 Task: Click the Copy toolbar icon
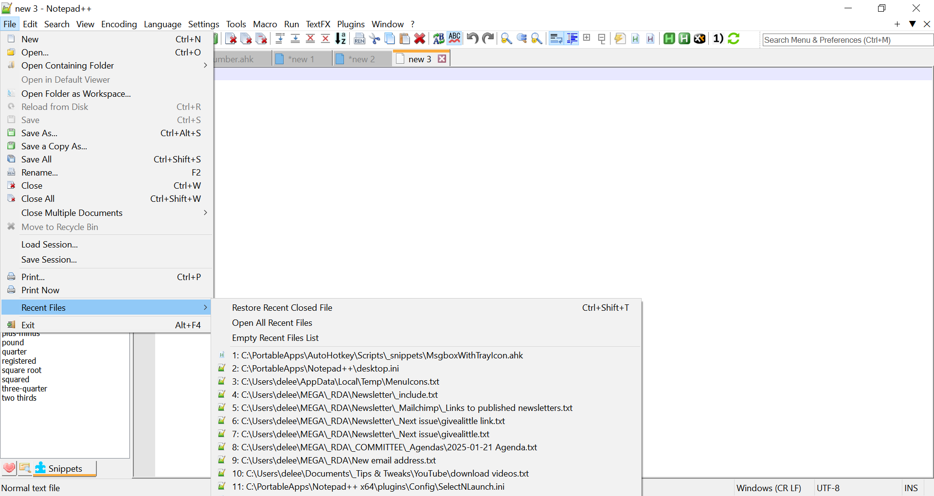[x=390, y=39]
